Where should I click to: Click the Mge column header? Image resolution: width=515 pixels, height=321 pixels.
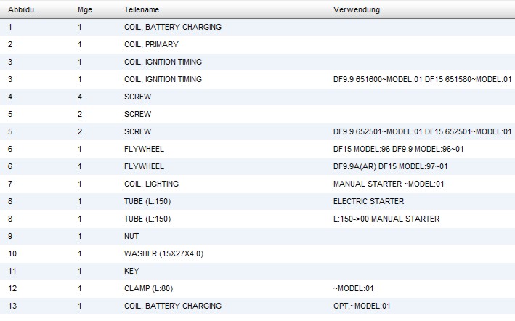point(85,10)
